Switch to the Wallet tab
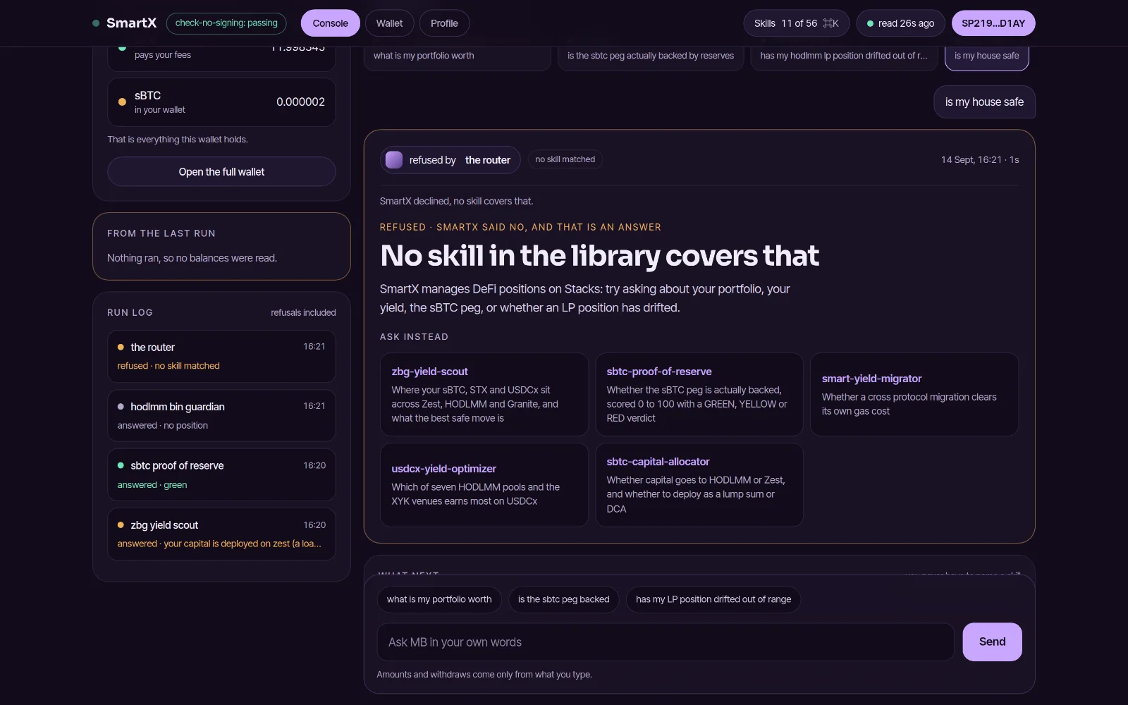Viewport: 1128px width, 705px height. coord(389,23)
